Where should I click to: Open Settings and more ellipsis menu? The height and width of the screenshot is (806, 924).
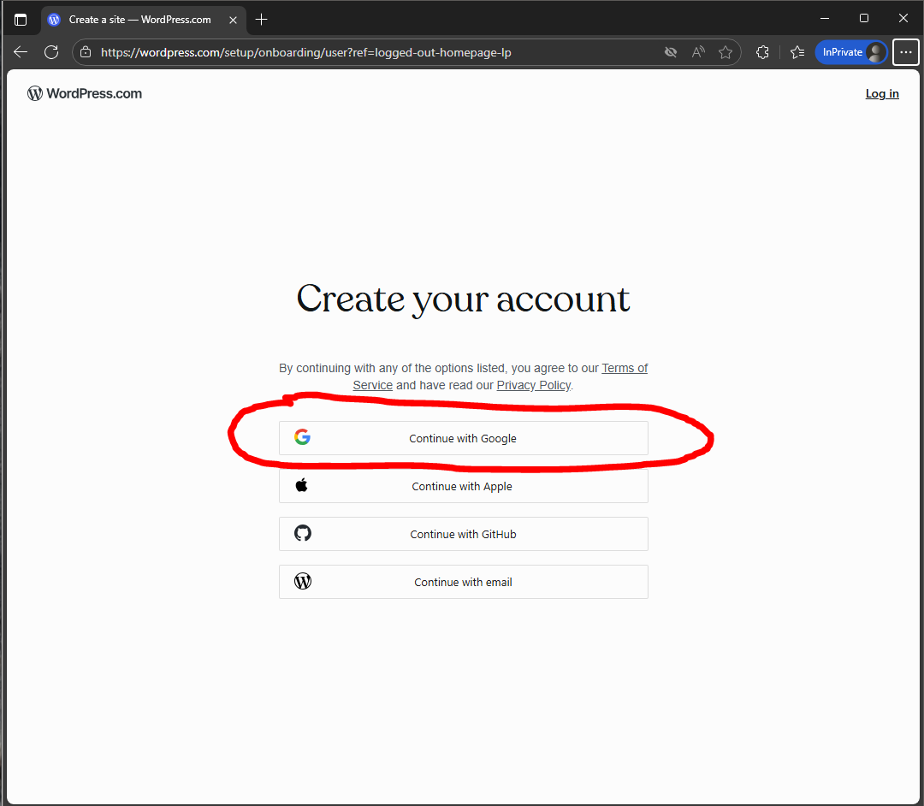click(906, 52)
